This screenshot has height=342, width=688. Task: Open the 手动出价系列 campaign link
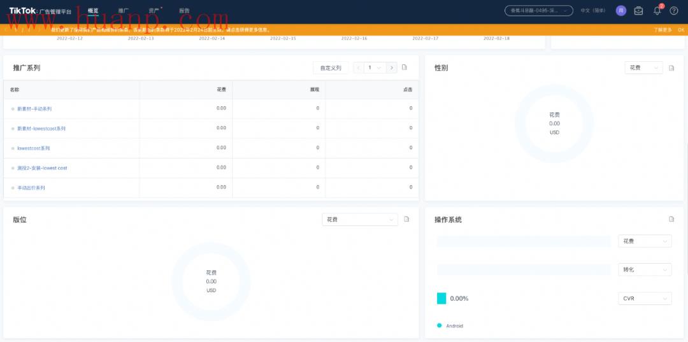(x=31, y=188)
